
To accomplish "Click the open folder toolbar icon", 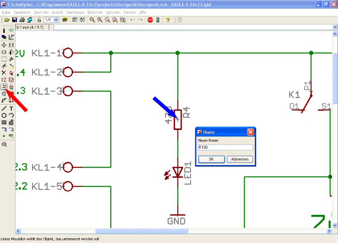I will pyautogui.click(x=7, y=20).
